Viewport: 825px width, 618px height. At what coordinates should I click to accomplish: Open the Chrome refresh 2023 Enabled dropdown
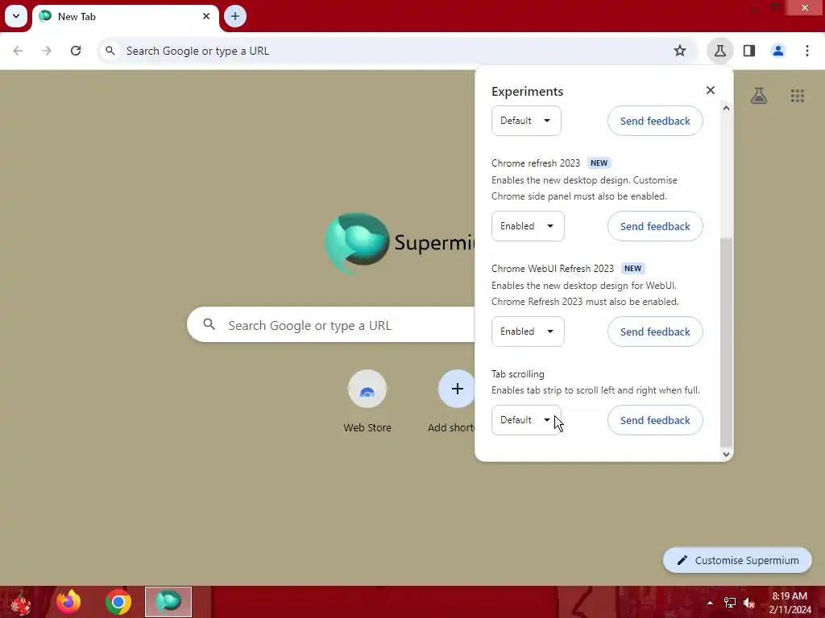point(528,226)
